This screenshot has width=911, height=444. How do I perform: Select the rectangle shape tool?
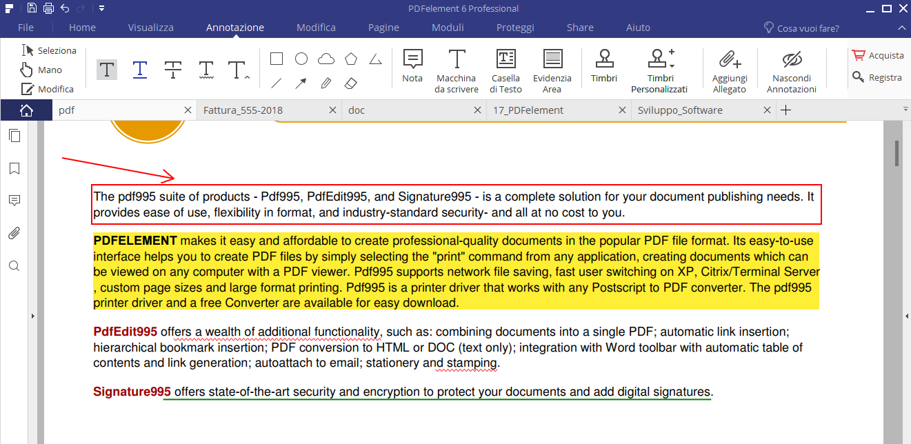(x=276, y=59)
